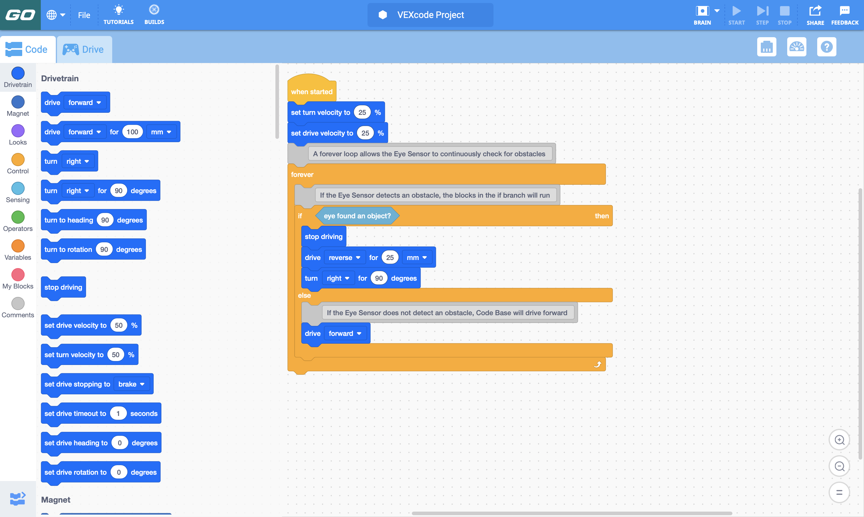Select the Sensing category color circle
Viewport: 864px width, 517px height.
coord(18,188)
